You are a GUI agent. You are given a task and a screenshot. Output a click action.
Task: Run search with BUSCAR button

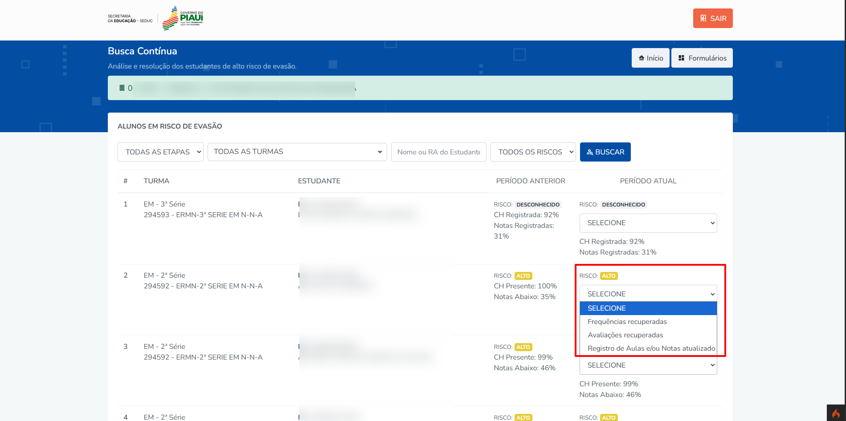(605, 152)
